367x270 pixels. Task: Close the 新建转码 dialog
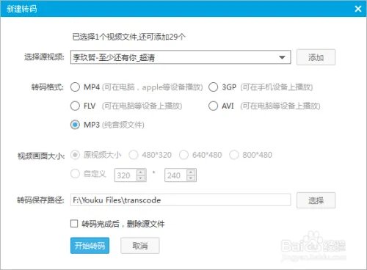(x=358, y=9)
